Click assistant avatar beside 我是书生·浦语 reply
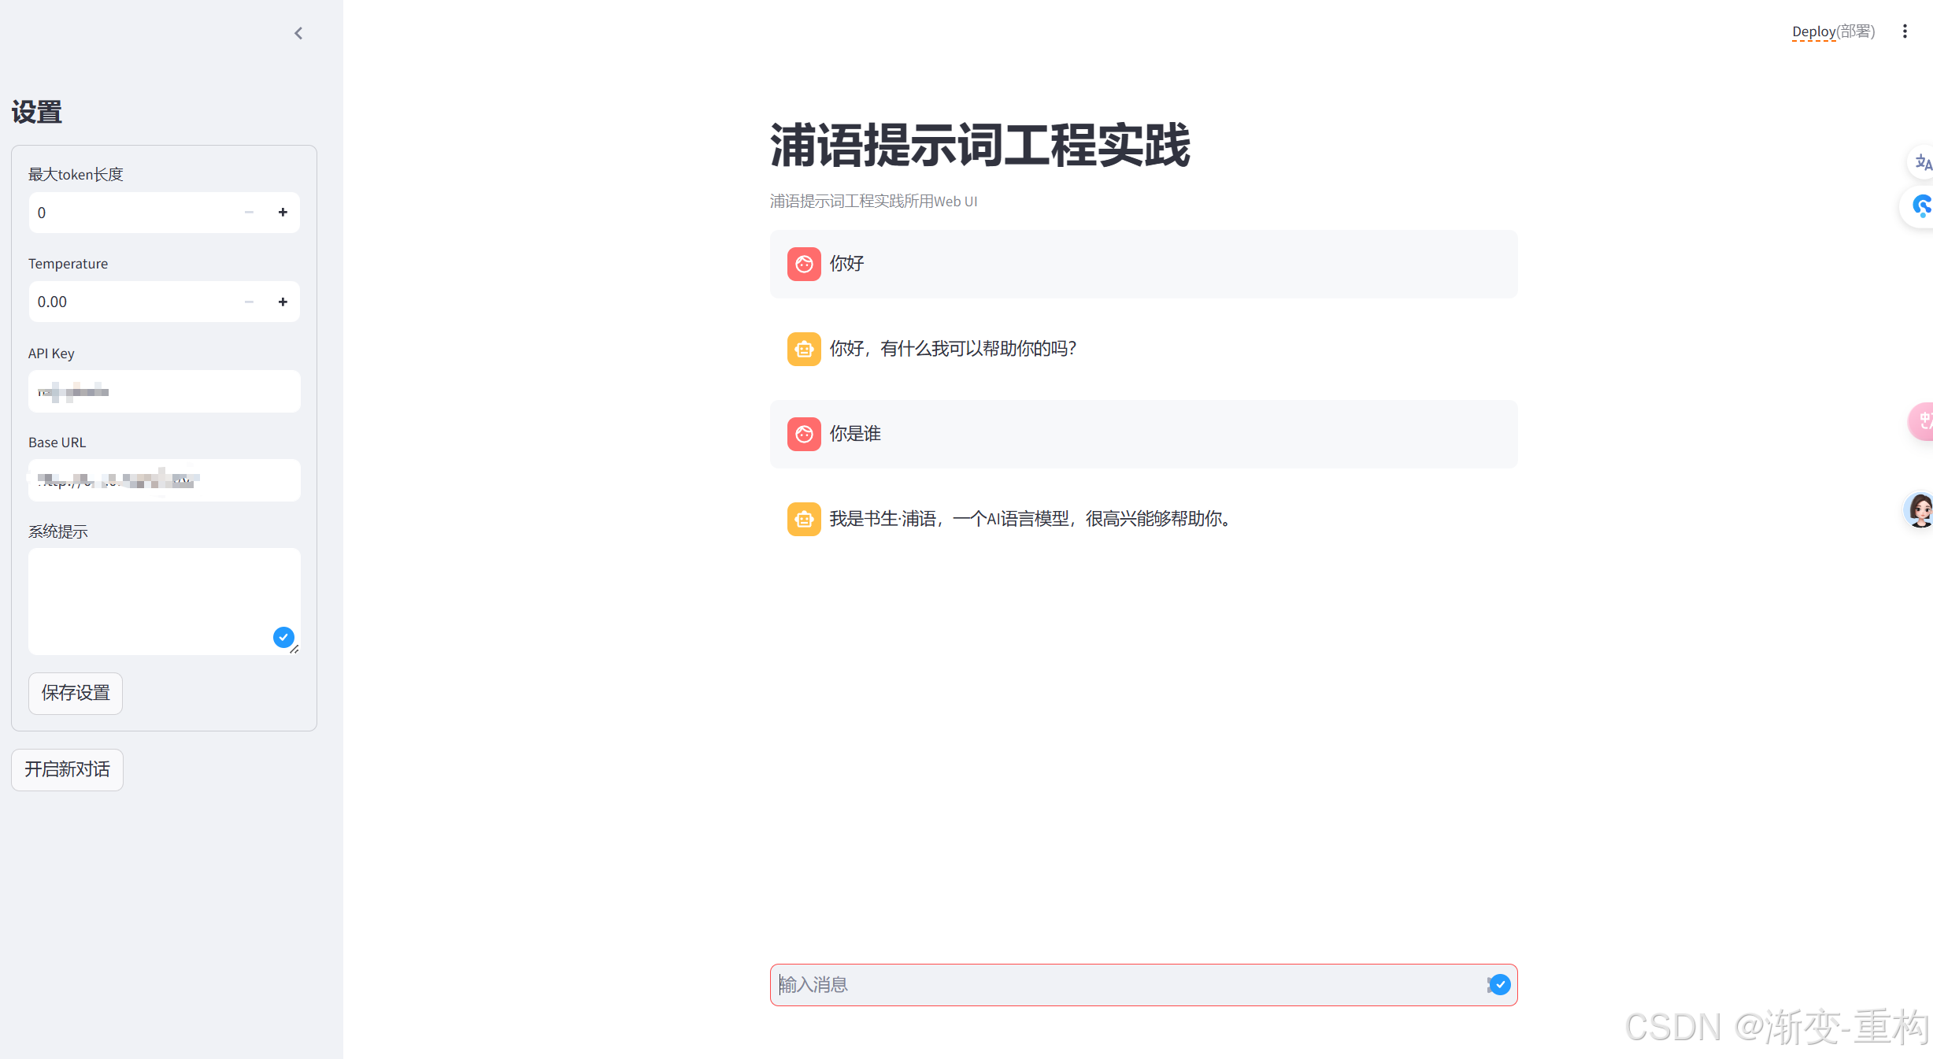 click(804, 519)
